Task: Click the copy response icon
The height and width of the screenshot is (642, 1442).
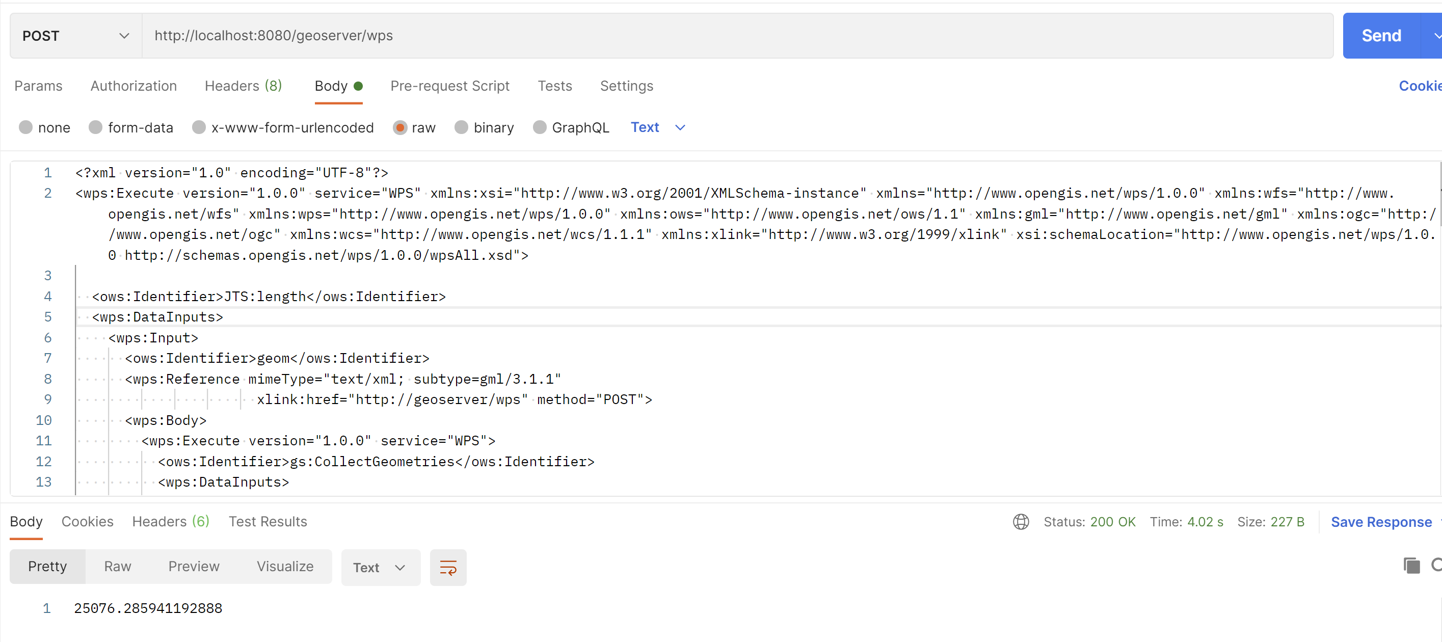Action: tap(1411, 566)
